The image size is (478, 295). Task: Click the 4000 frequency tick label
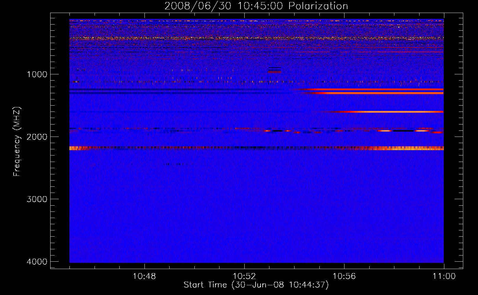click(37, 262)
